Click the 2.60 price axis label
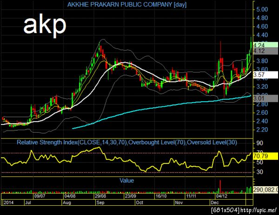 (262, 112)
